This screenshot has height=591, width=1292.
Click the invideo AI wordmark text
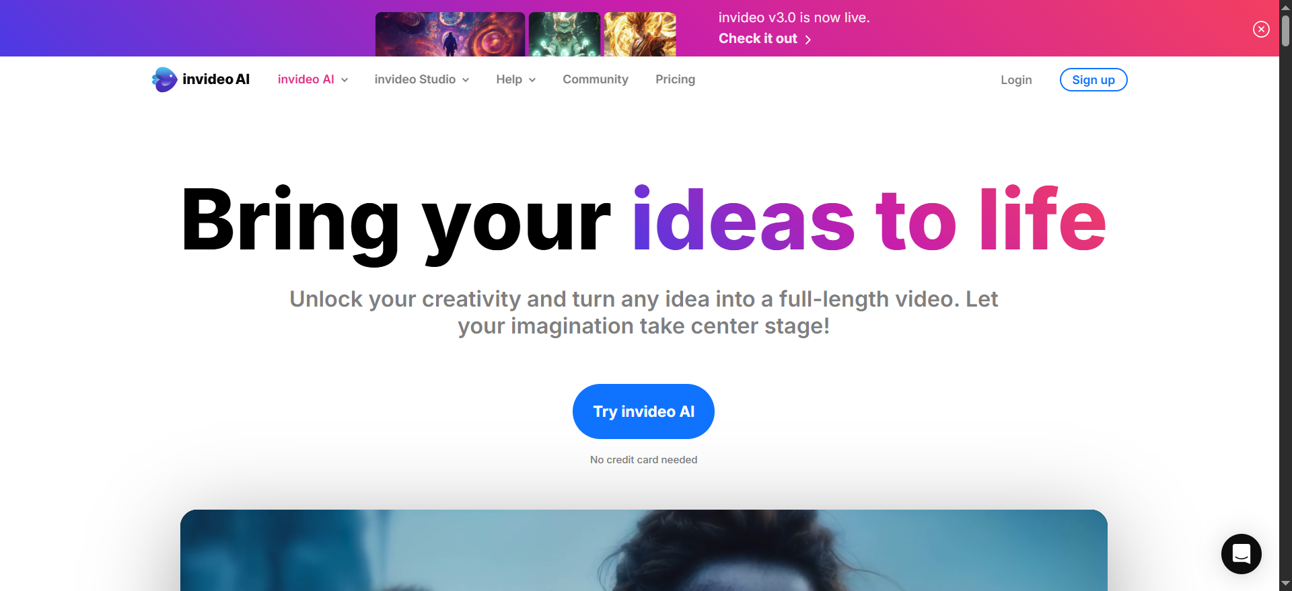coord(216,79)
